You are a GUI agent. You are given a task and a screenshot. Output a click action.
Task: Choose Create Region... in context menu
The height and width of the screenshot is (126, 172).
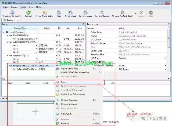point(79,100)
